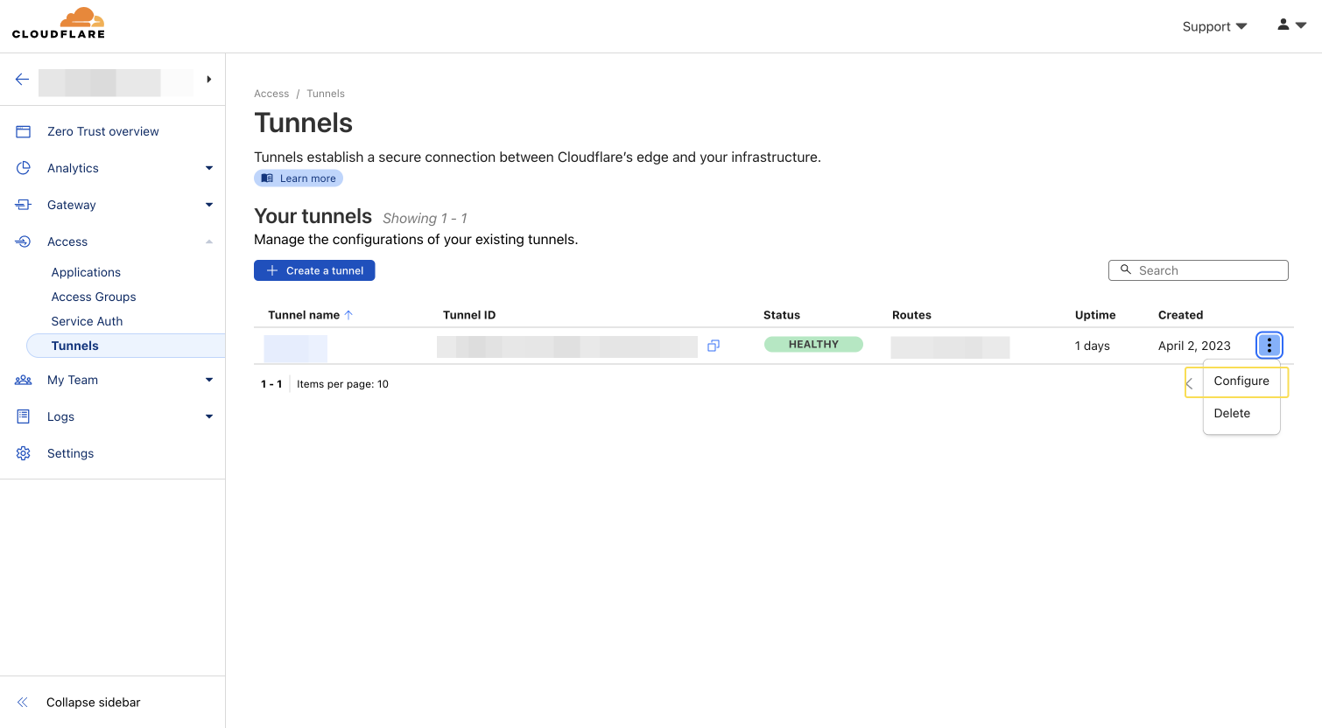The image size is (1322, 728).
Task: Open Service Auth in the sidebar
Action: coord(87,321)
